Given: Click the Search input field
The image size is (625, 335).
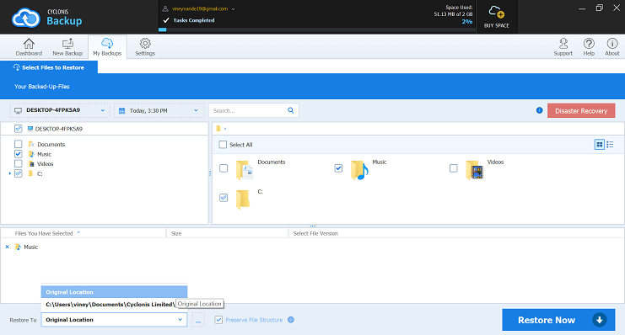Looking at the screenshot, I should (248, 110).
